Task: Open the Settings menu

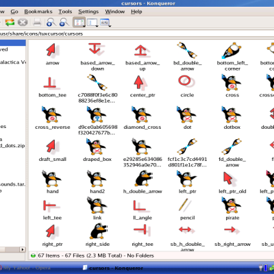Action: click(88, 12)
